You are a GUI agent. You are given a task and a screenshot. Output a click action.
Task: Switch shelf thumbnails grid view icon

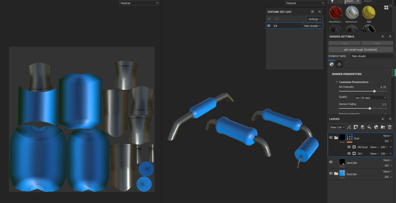[386, 7]
